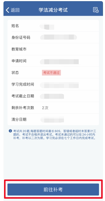This screenshot has width=105, height=201.
Task: Click the 2次 remaining retake count value
Action: pyautogui.click(x=45, y=108)
